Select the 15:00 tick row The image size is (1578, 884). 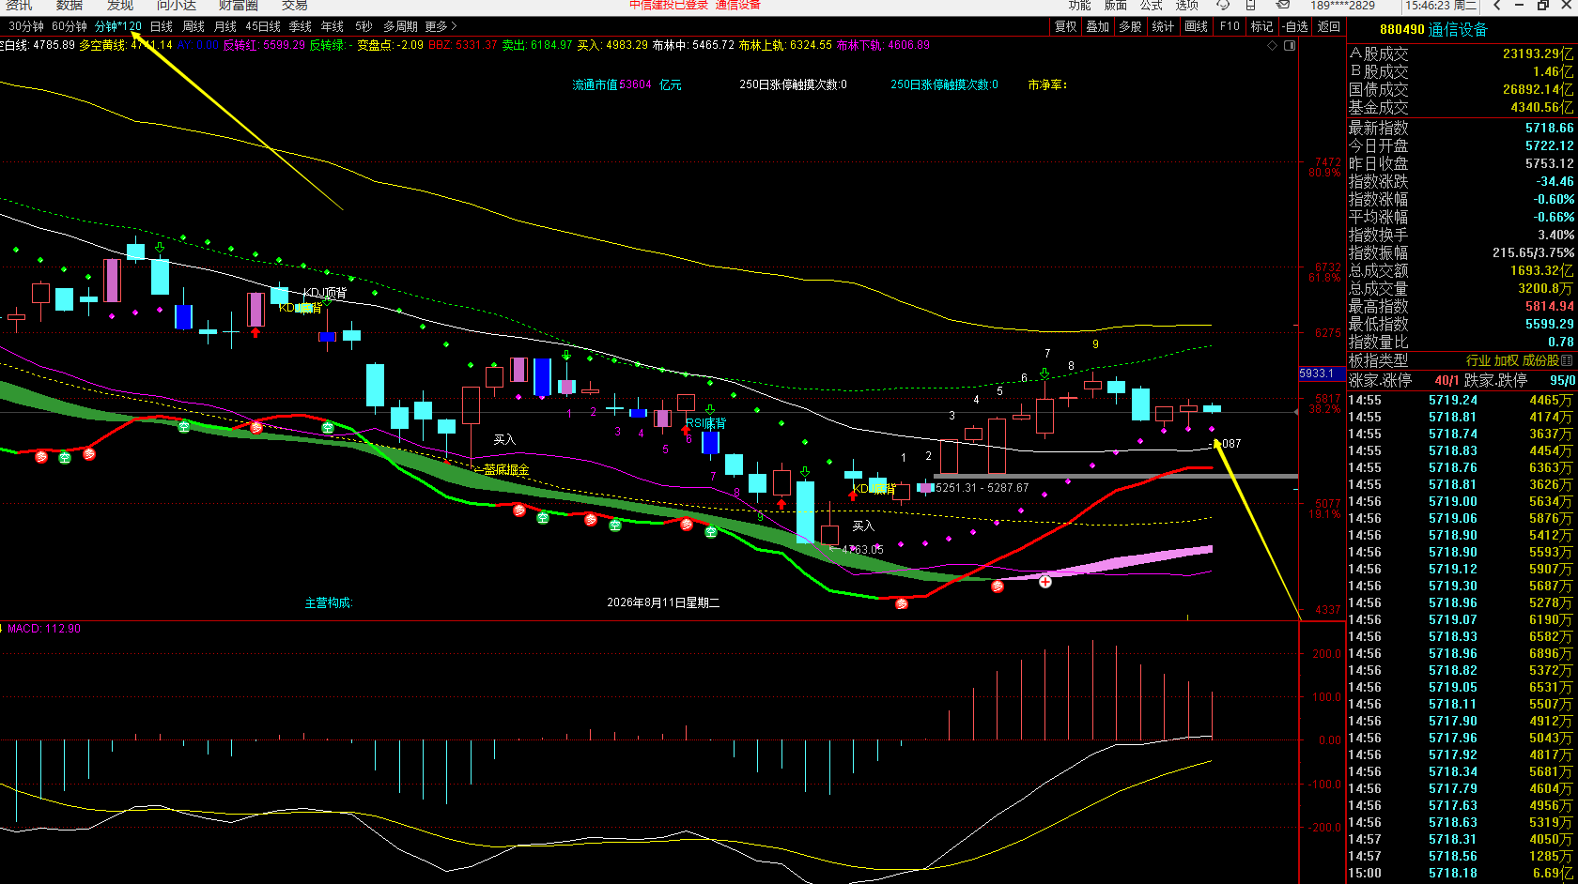[1462, 873]
